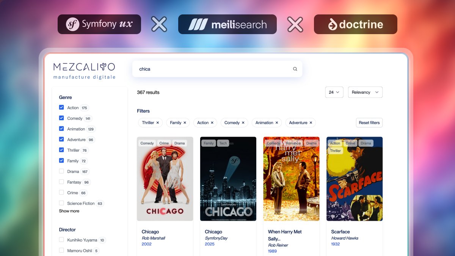
Task: Click the Rob Reiner director name
Action: pos(278,245)
